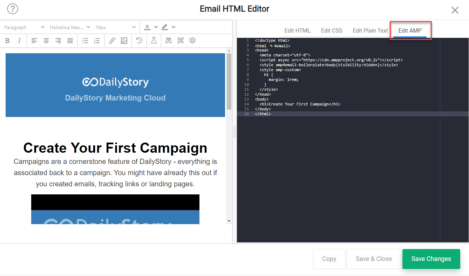Screen dimensions: 469x276
Task: Click line number 16 in gutter
Action: click(247, 114)
